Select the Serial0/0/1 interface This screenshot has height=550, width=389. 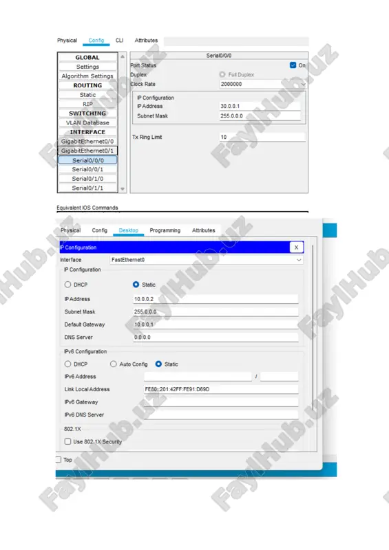[x=87, y=169]
